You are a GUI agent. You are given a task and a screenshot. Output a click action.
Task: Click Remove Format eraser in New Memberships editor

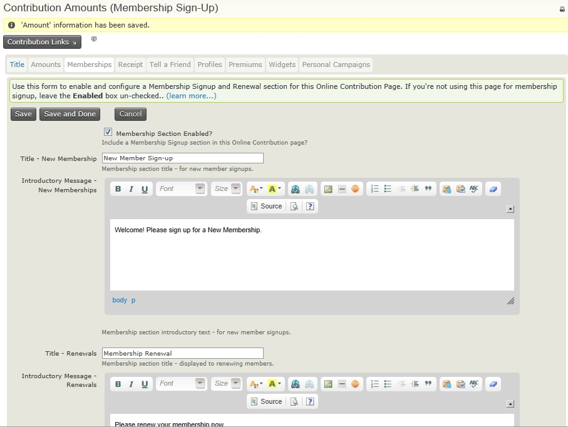(493, 189)
